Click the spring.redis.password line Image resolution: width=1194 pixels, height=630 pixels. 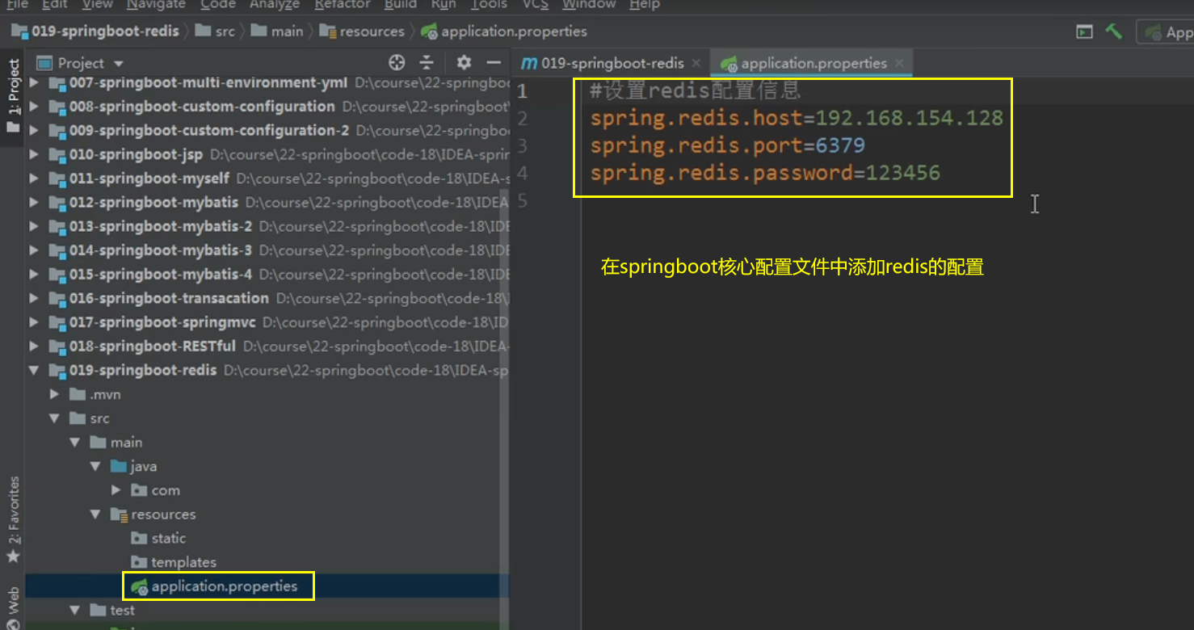pyautogui.click(x=765, y=173)
